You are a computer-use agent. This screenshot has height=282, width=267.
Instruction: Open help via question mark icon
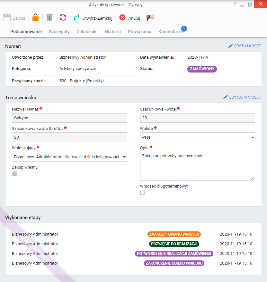[235, 4]
